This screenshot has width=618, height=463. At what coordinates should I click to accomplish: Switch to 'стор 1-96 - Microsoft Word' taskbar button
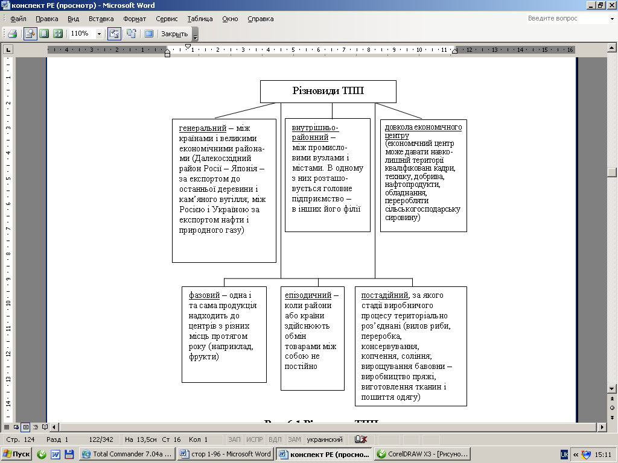pyautogui.click(x=226, y=454)
